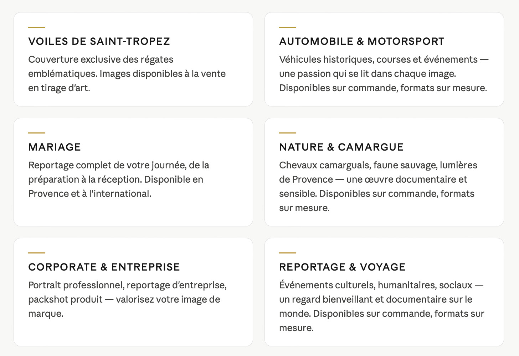Click 'en tirage d'art' text line
The width and height of the screenshot is (519, 356).
pyautogui.click(x=59, y=88)
